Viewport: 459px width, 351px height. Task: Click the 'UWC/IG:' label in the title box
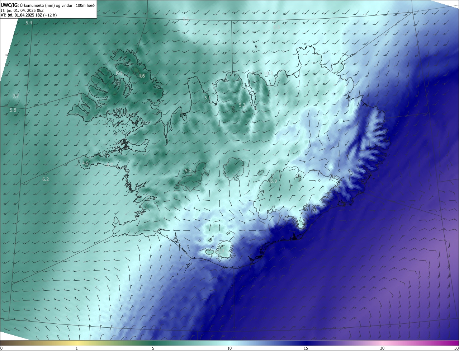coord(10,5)
